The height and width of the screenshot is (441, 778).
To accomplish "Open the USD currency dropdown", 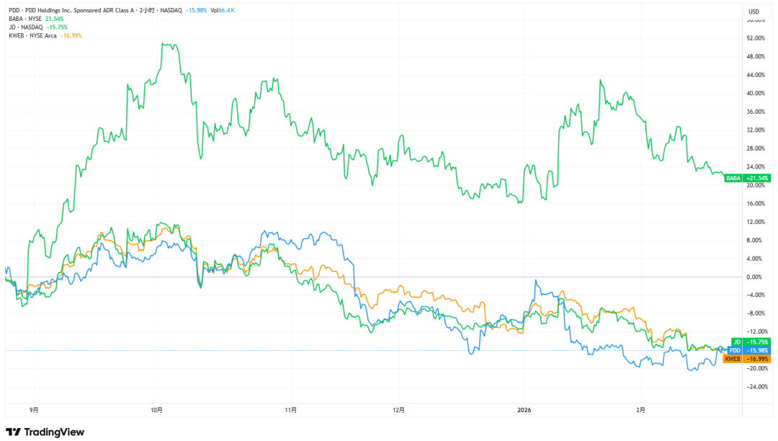I will [x=754, y=12].
